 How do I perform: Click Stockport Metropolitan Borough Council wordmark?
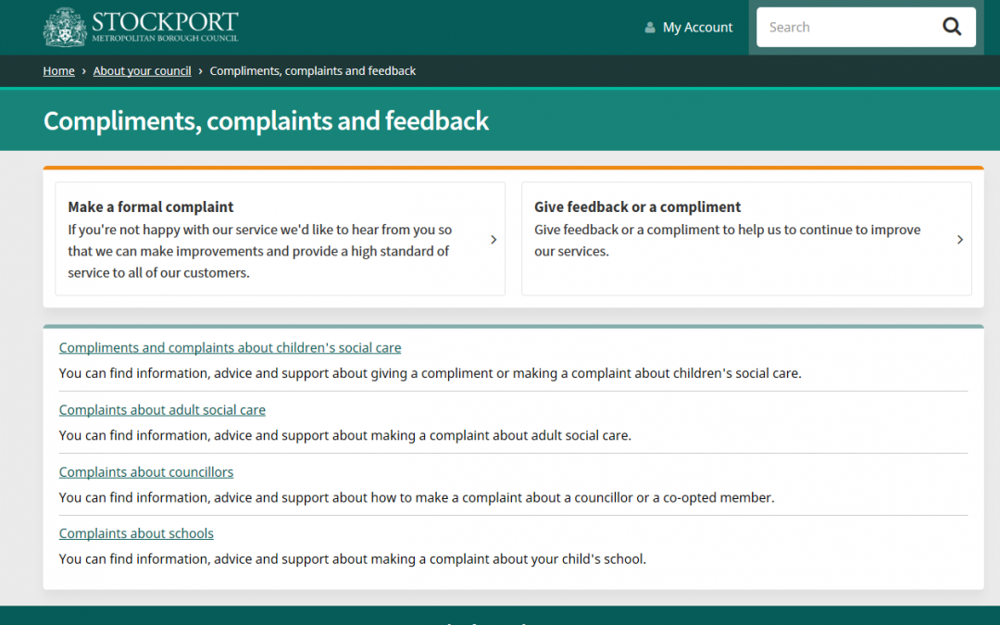pos(165,27)
